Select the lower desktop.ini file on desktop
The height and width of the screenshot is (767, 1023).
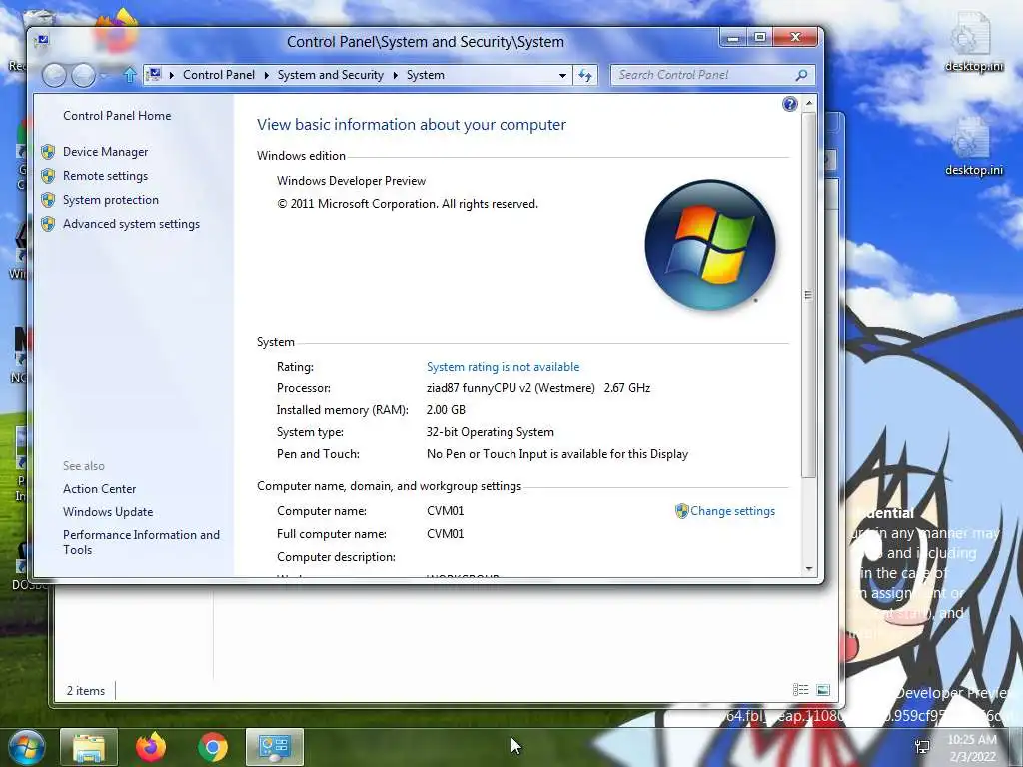tap(973, 147)
